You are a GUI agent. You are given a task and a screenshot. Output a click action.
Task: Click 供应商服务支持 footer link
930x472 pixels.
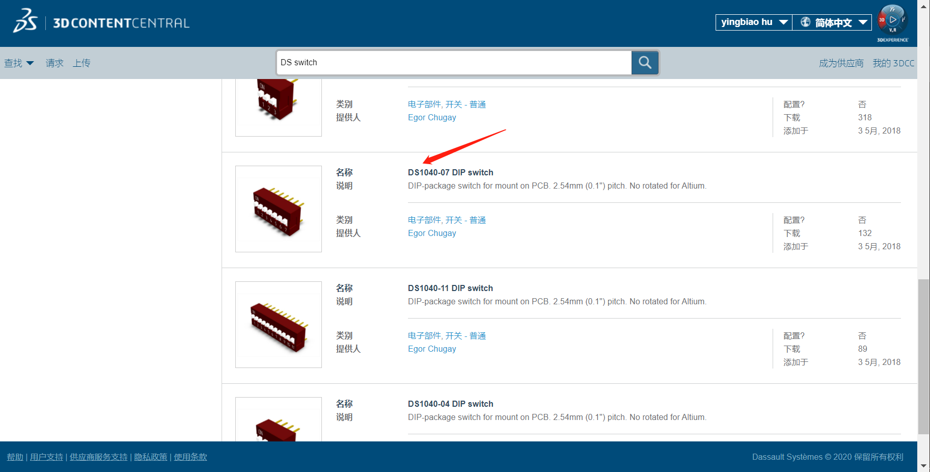coord(98,457)
